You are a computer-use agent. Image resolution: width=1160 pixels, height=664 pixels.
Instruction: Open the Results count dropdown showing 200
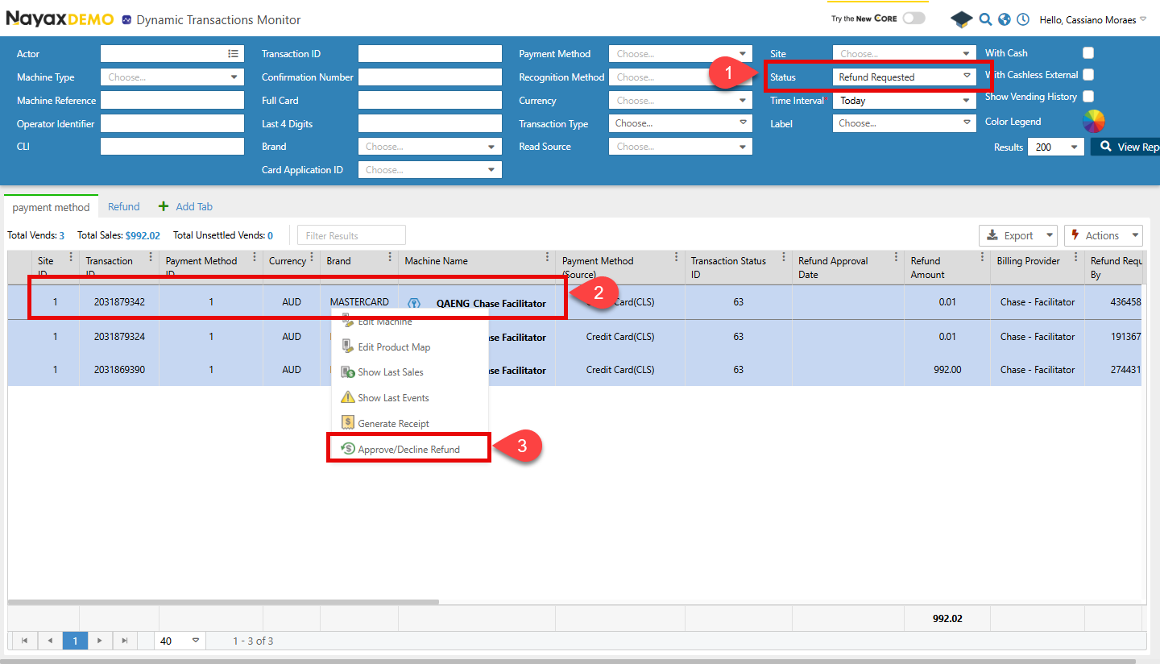tap(1056, 147)
